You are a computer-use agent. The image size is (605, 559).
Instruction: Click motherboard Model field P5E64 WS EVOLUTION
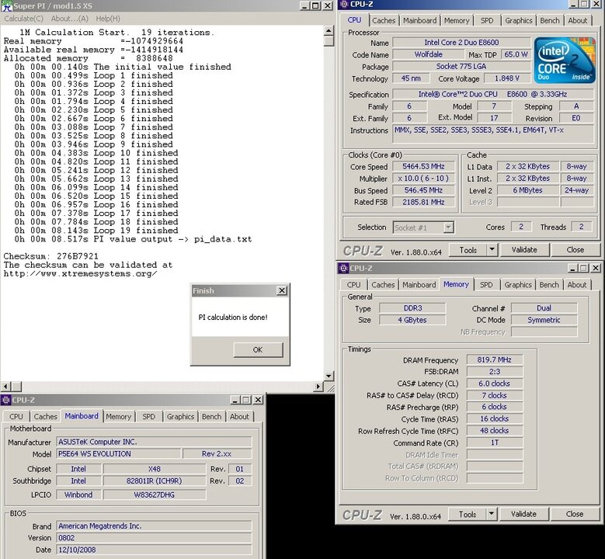click(118, 453)
